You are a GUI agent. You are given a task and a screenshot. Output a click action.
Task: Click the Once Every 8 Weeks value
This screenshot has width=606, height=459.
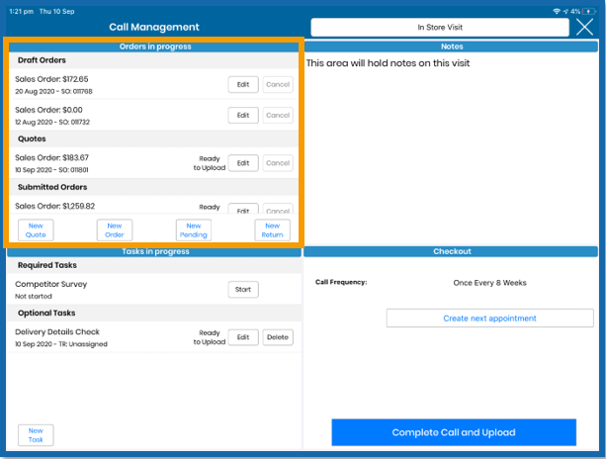tap(489, 283)
